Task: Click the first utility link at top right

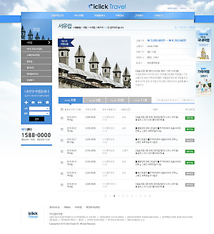Action: pos(172,9)
